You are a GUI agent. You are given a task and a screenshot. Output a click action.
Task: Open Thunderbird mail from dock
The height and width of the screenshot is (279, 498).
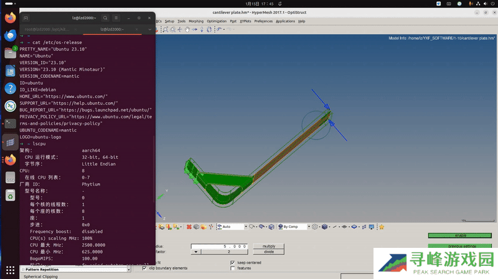[10, 35]
